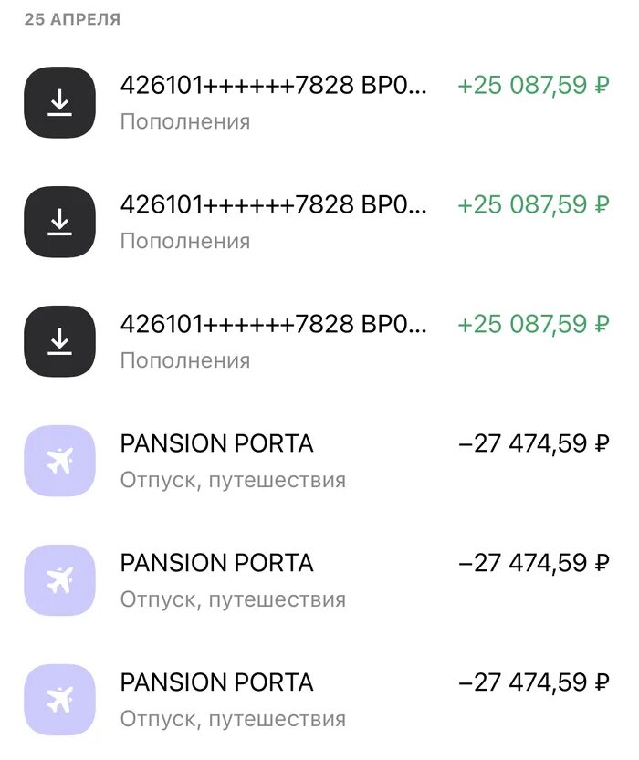This screenshot has height=760, width=639.
Task: Select the last −27 474,59 ₽ amount
Action: (x=533, y=682)
